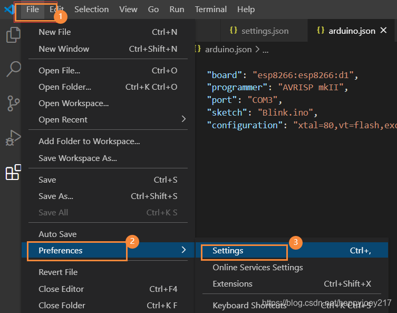This screenshot has height=313, width=397.
Task: Open the Selection menu
Action: (91, 10)
